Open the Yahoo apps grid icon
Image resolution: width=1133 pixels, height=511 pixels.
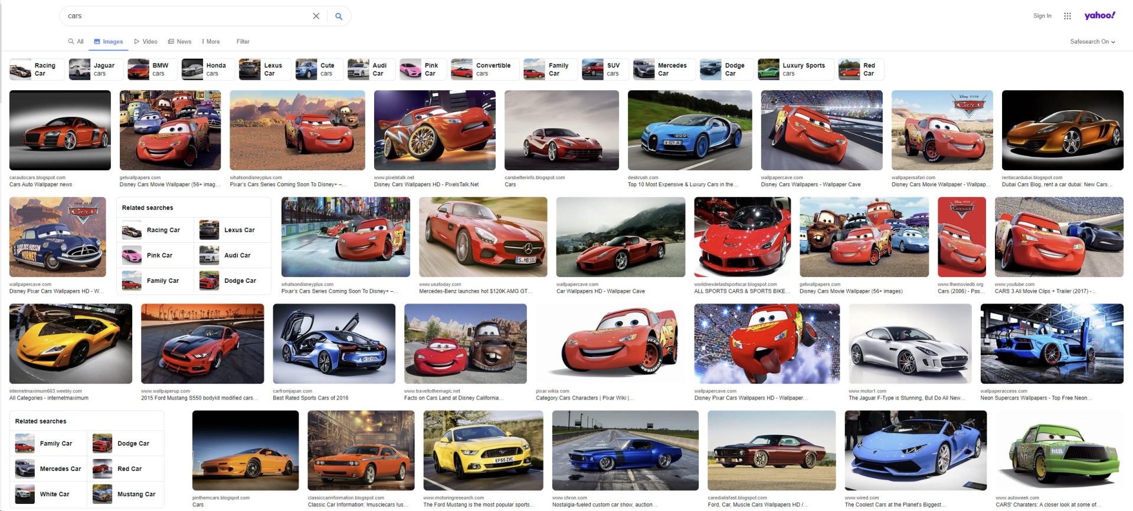[1067, 16]
